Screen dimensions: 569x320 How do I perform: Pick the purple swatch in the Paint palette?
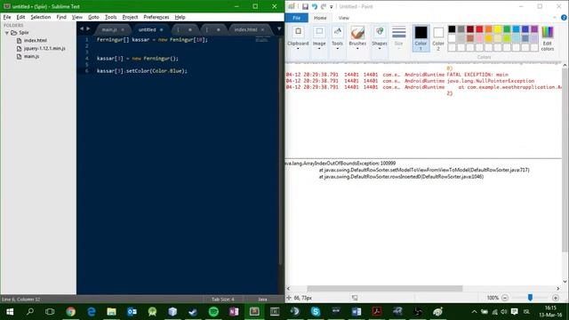point(534,29)
